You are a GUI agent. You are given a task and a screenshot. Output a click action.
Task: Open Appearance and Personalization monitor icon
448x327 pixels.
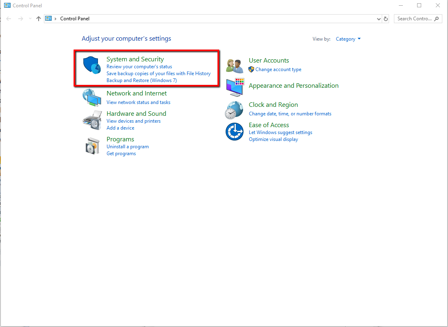[235, 87]
